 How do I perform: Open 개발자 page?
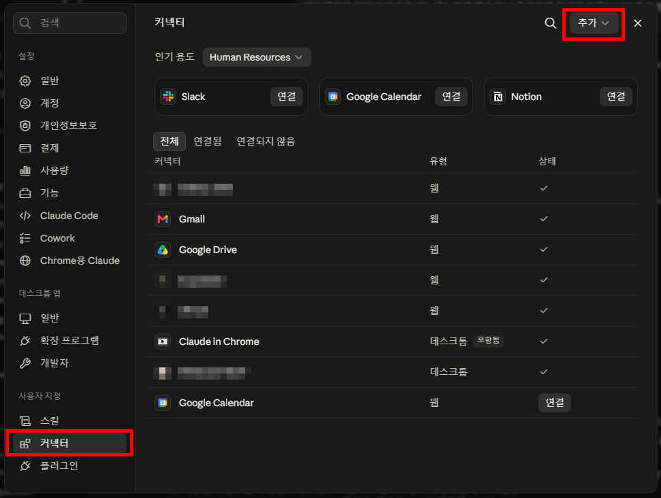coord(69,363)
